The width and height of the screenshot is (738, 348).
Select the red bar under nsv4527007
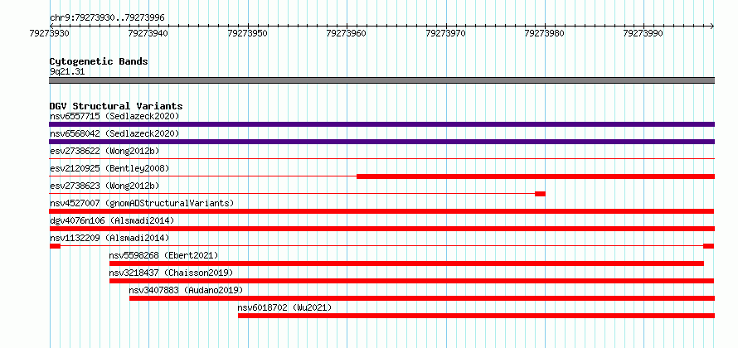381,211
